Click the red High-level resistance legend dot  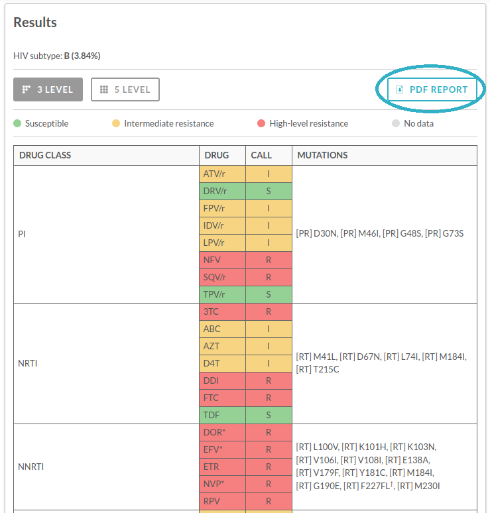(261, 123)
